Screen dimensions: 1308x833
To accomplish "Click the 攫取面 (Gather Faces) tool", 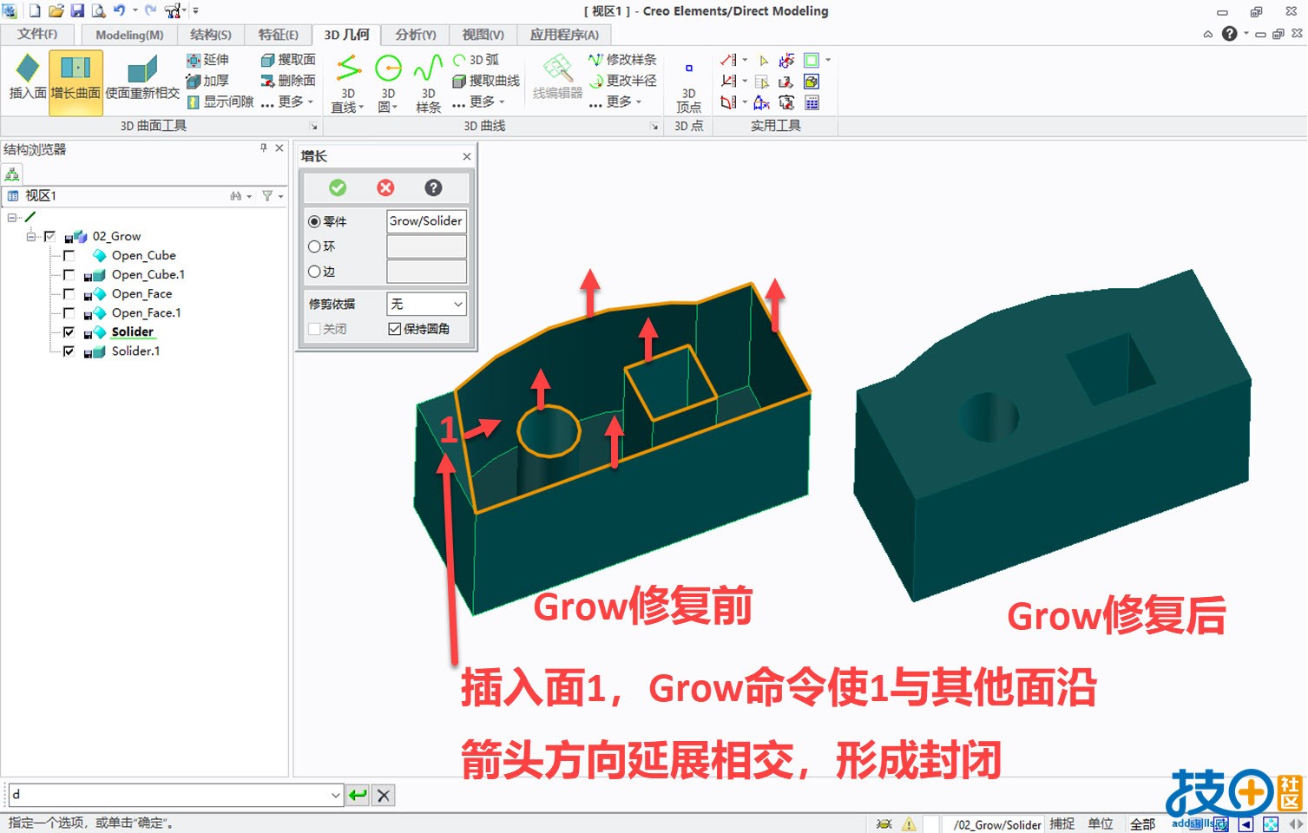I will tap(288, 60).
